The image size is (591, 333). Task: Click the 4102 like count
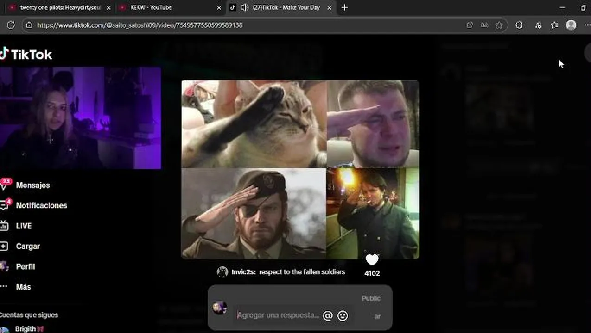[x=372, y=273]
